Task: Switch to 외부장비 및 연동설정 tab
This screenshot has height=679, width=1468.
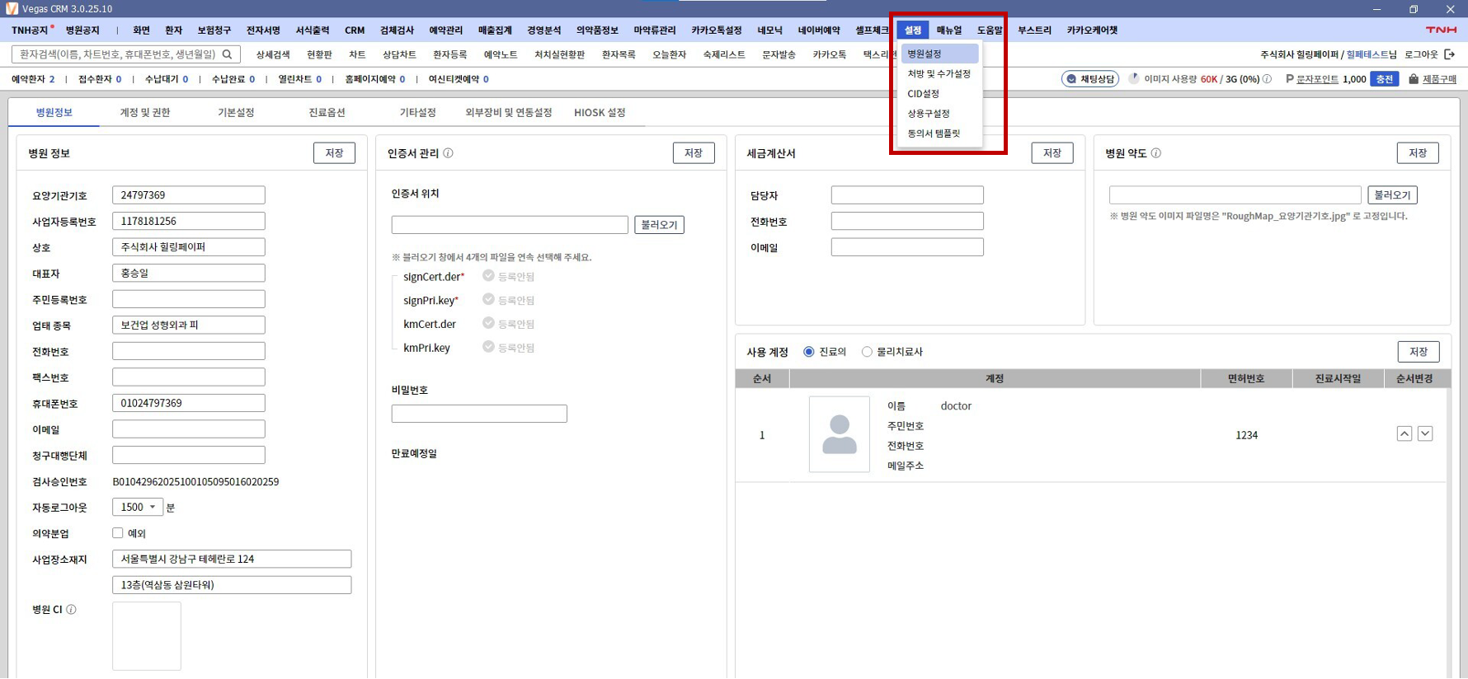Action: point(509,113)
